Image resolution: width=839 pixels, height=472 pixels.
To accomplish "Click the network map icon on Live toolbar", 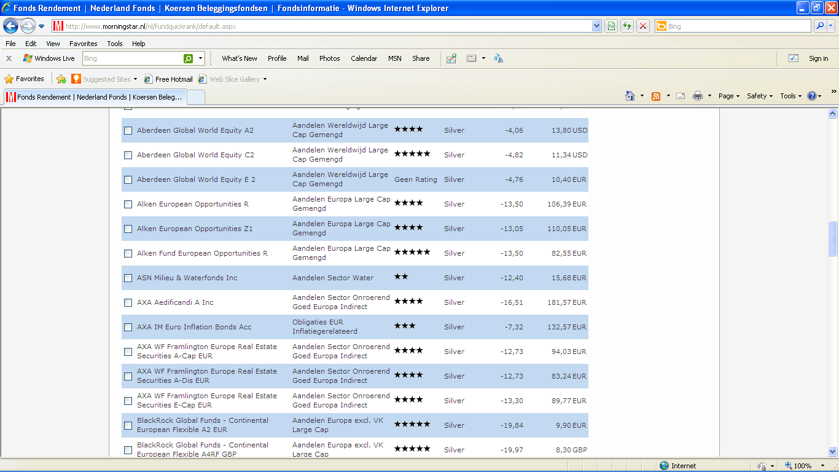I will pyautogui.click(x=451, y=58).
